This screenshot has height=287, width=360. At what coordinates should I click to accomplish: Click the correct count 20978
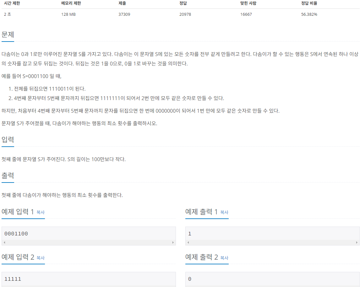point(185,14)
